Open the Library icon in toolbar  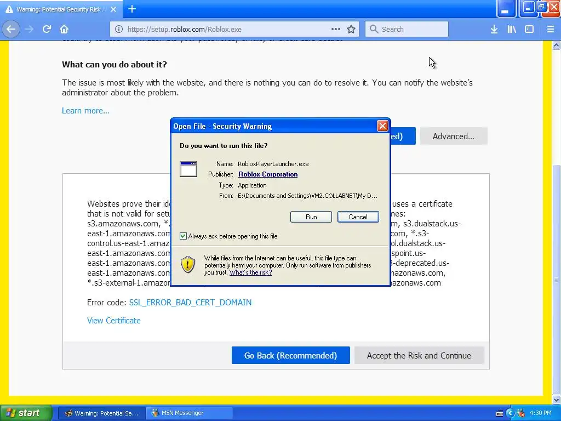[x=512, y=29]
